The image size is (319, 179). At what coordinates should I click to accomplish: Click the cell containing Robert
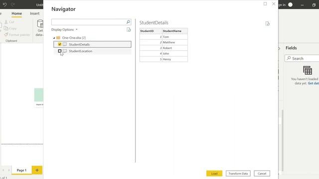175,48
